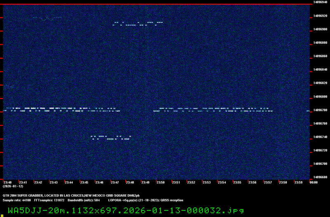Click the 23:41 time axis label
Viewport: 330px width, 217px height.
pyautogui.click(x=23, y=182)
